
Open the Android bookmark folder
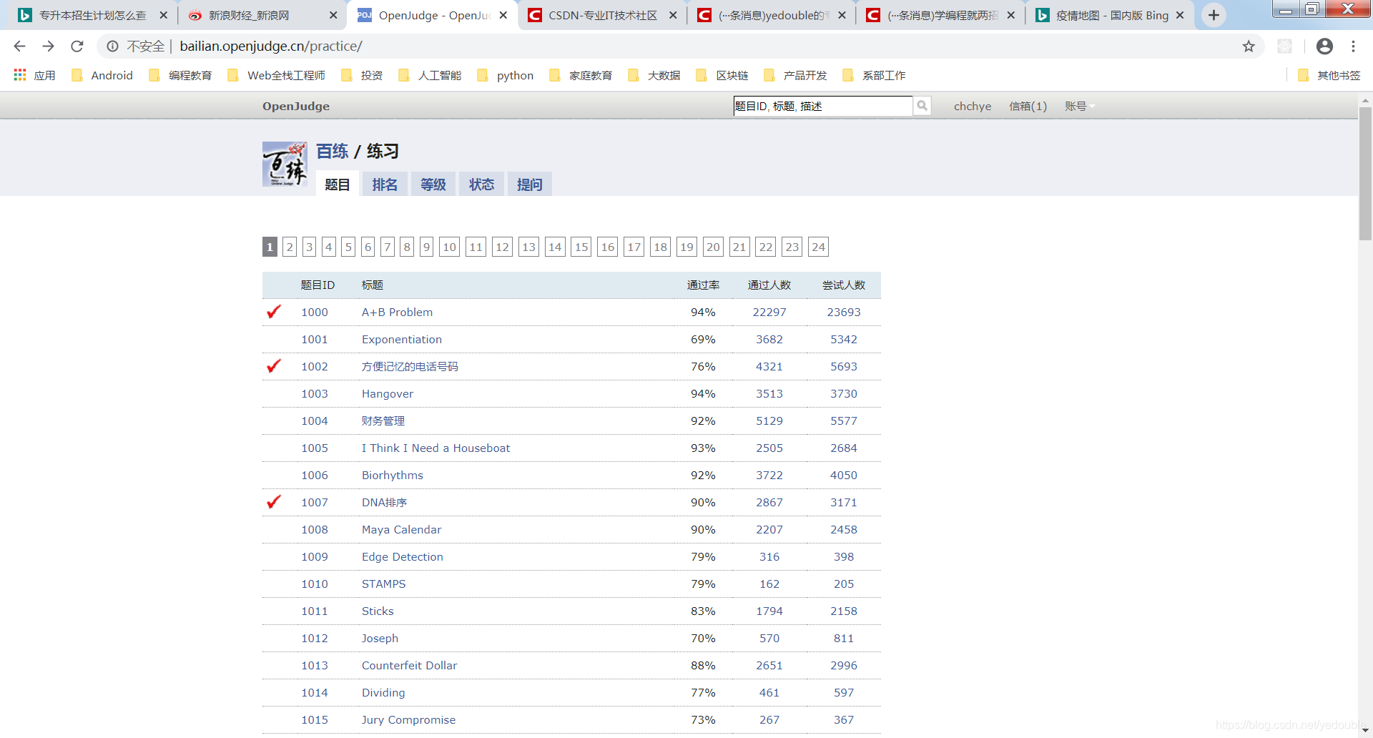coord(102,75)
